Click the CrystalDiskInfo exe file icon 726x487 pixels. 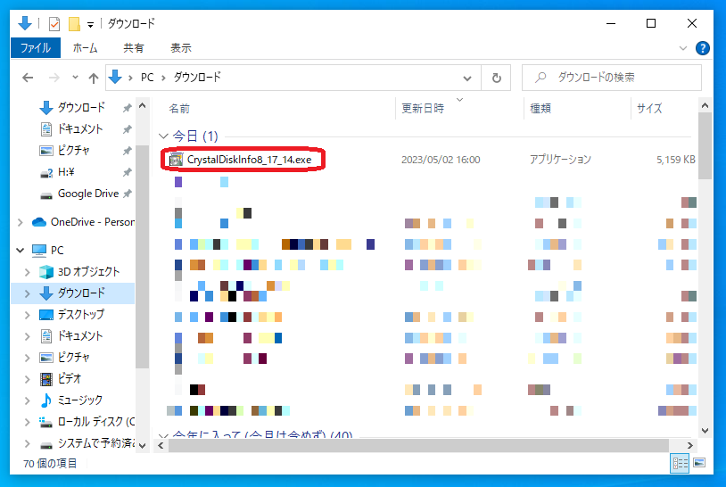click(x=176, y=160)
